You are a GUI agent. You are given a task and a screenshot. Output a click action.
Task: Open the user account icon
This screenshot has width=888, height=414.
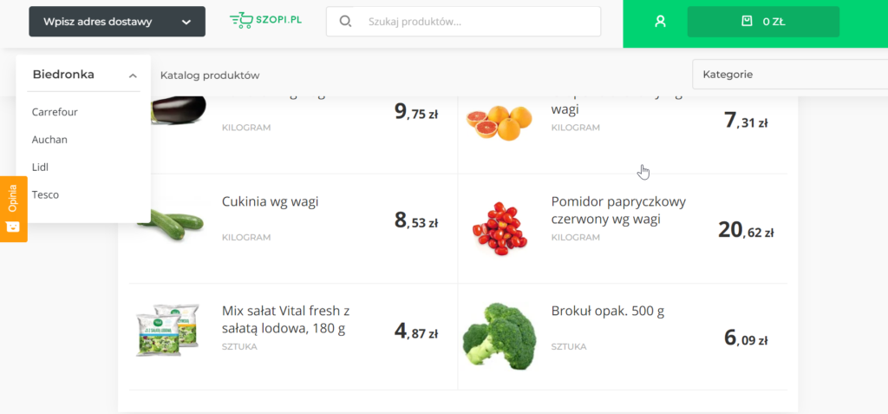(x=660, y=22)
